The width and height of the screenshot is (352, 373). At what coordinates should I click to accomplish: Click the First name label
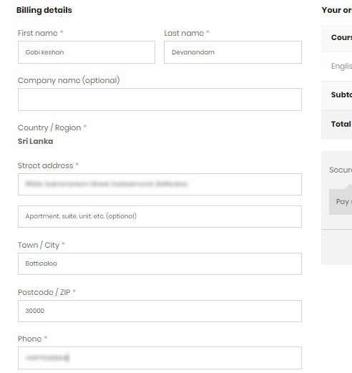(38, 33)
